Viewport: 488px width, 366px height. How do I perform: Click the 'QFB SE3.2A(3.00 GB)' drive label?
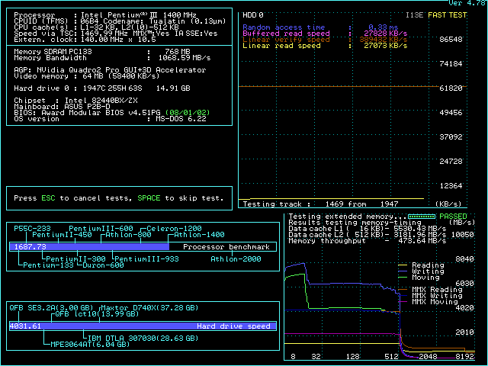[51, 308]
